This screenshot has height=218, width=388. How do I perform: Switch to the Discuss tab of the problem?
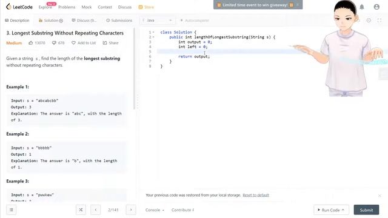pos(84,21)
